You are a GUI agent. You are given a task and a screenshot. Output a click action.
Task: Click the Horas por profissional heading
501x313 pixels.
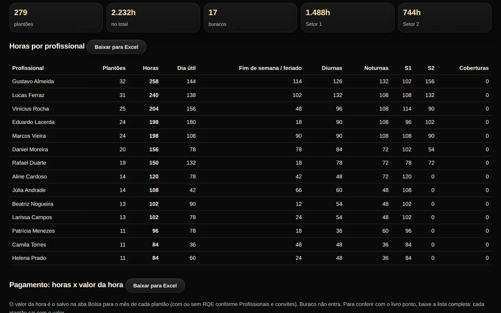coord(47,46)
